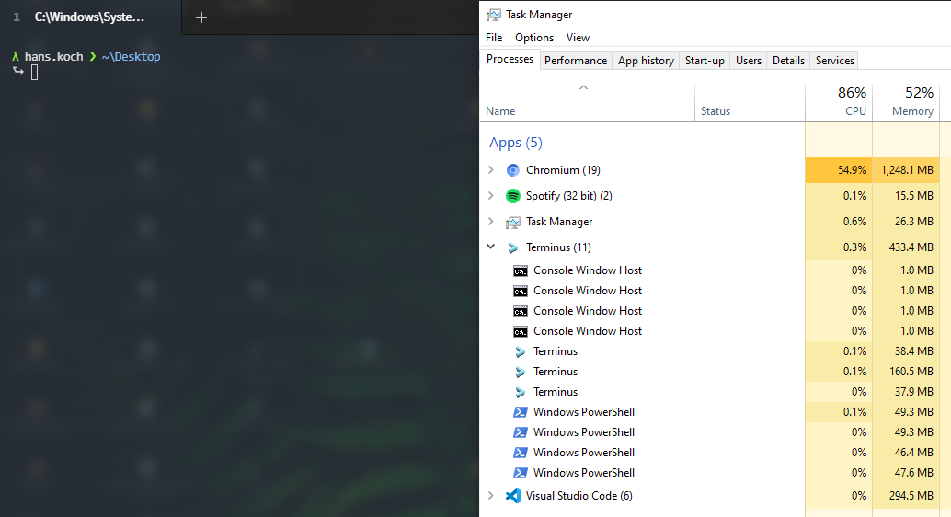Select the C:\Windows\Syste... terminal tab
Viewport: 951px width, 517px height.
pyautogui.click(x=90, y=17)
